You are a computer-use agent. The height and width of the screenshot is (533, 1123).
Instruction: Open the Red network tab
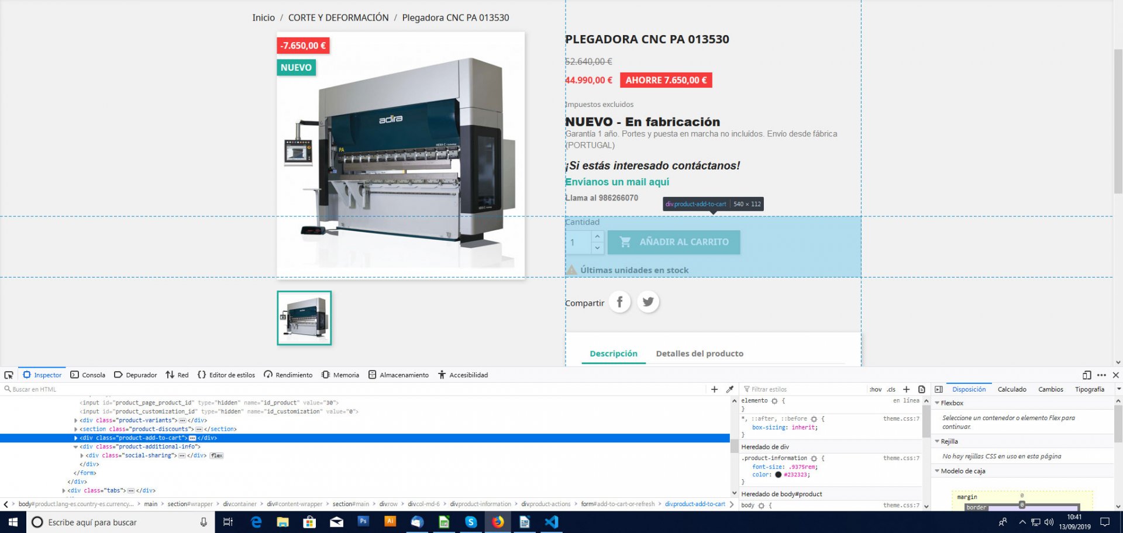tap(177, 375)
